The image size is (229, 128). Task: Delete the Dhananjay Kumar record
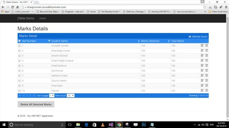(x=206, y=50)
